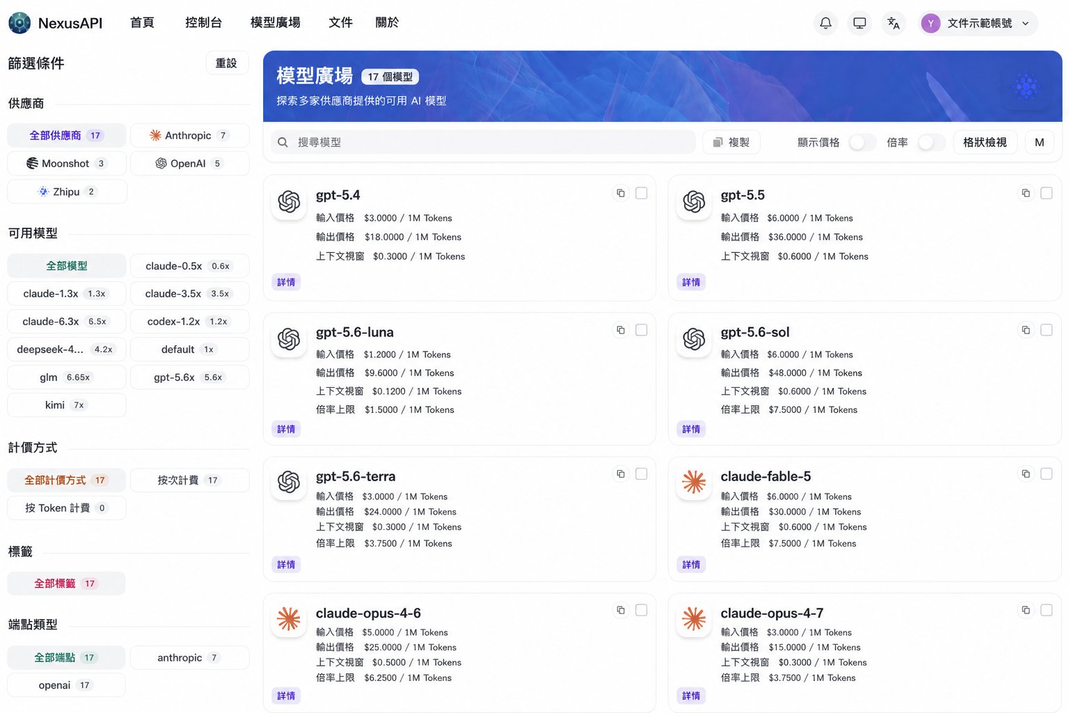Screen dimensions: 1069x713
Task: Copy gpt-5.6-terra model name icon
Action: pos(621,474)
